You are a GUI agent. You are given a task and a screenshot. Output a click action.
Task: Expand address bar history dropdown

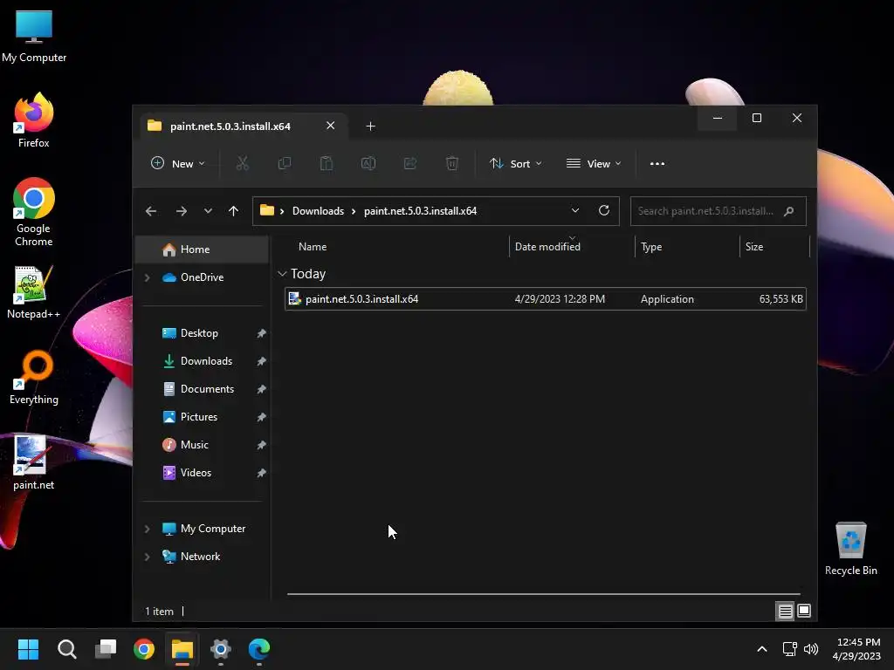pos(575,211)
